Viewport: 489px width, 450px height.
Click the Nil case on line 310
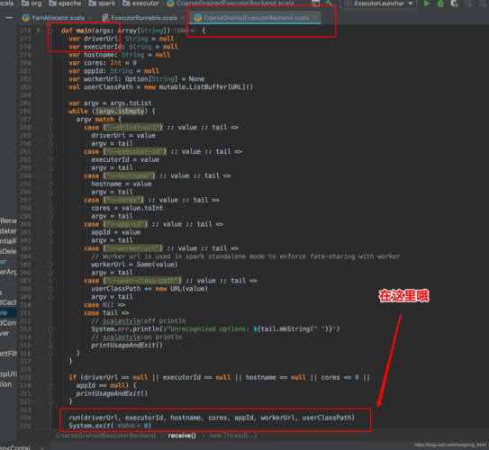pyautogui.click(x=108, y=305)
